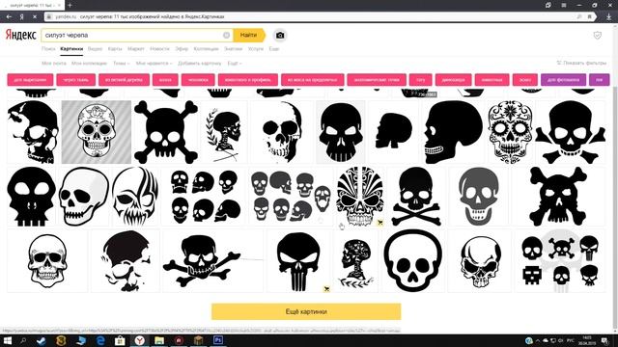Open a new browser tab with the plus

pos(70,5)
